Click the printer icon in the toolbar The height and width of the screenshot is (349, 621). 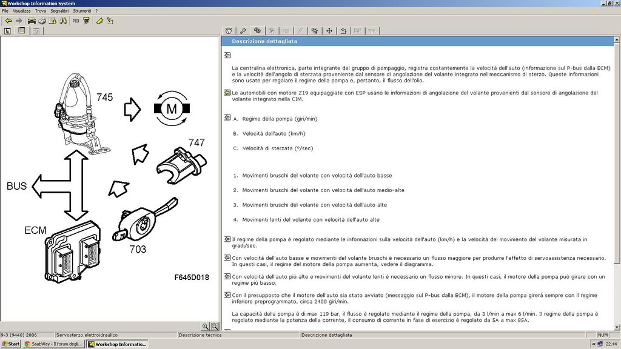click(42, 21)
